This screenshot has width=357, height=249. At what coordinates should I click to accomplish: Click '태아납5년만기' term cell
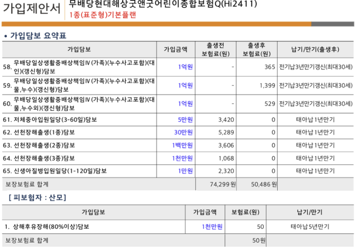click(310, 227)
